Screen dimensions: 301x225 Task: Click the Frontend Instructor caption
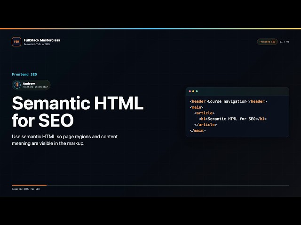[35, 87]
